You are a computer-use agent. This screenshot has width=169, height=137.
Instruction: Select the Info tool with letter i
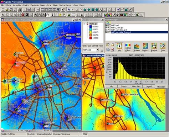tap(52, 15)
